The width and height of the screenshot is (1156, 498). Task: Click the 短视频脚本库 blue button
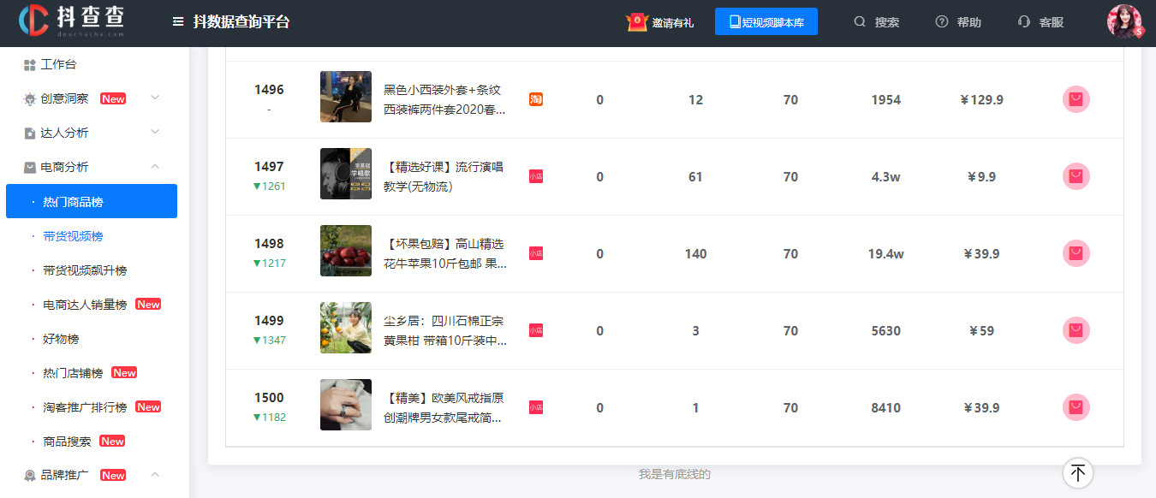tap(766, 22)
